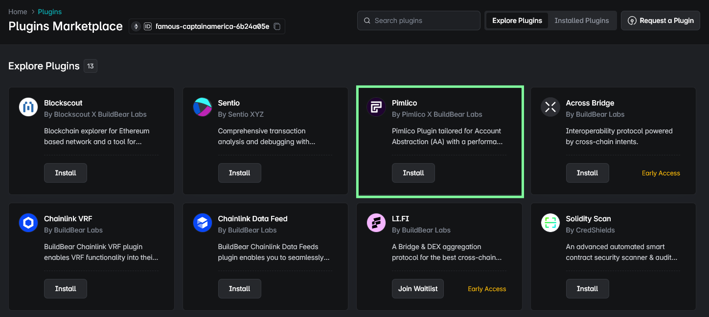
Task: Click the Across Bridge logo icon
Action: (550, 107)
